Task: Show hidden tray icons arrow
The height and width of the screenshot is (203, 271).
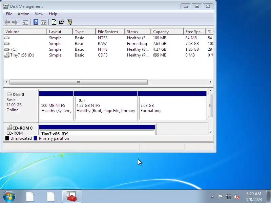Action: coord(212,197)
